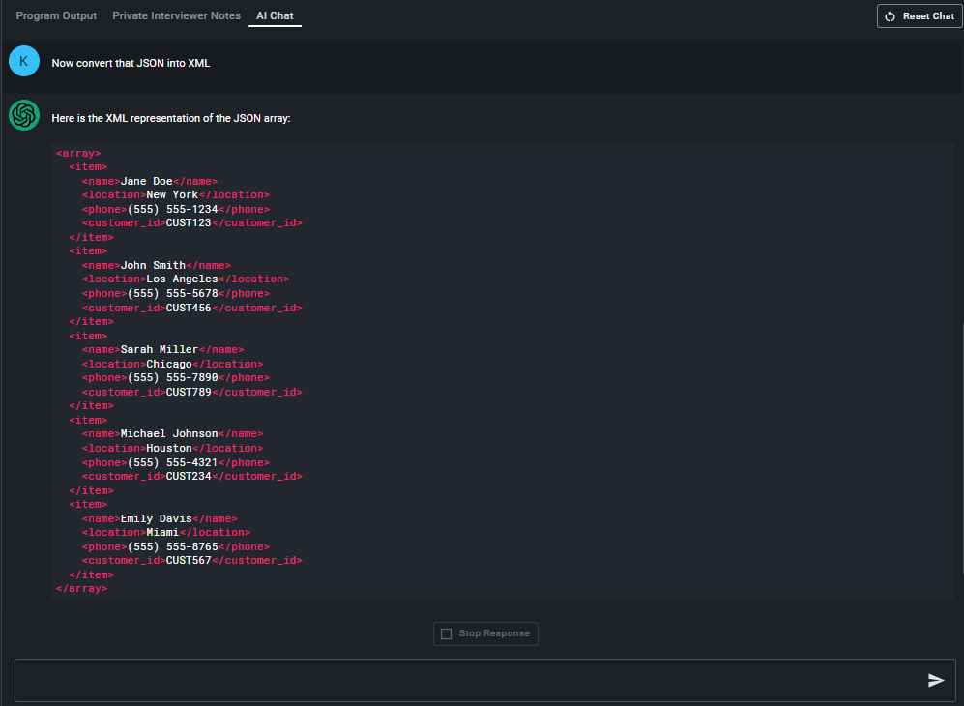Click the 'Here is the XML representation' text

point(170,119)
